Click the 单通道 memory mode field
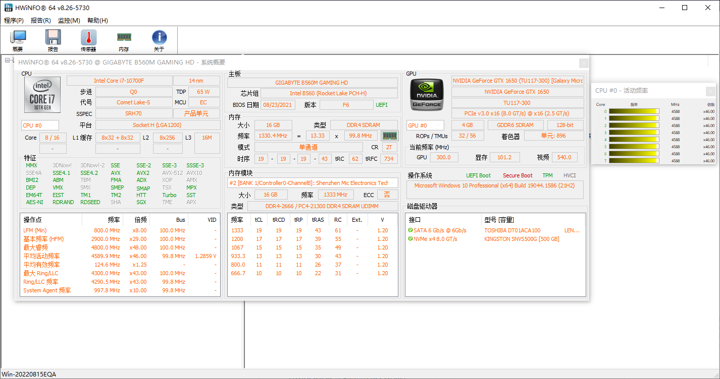The image size is (720, 379). coord(308,147)
